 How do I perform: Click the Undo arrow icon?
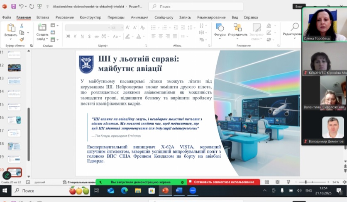point(21,7)
